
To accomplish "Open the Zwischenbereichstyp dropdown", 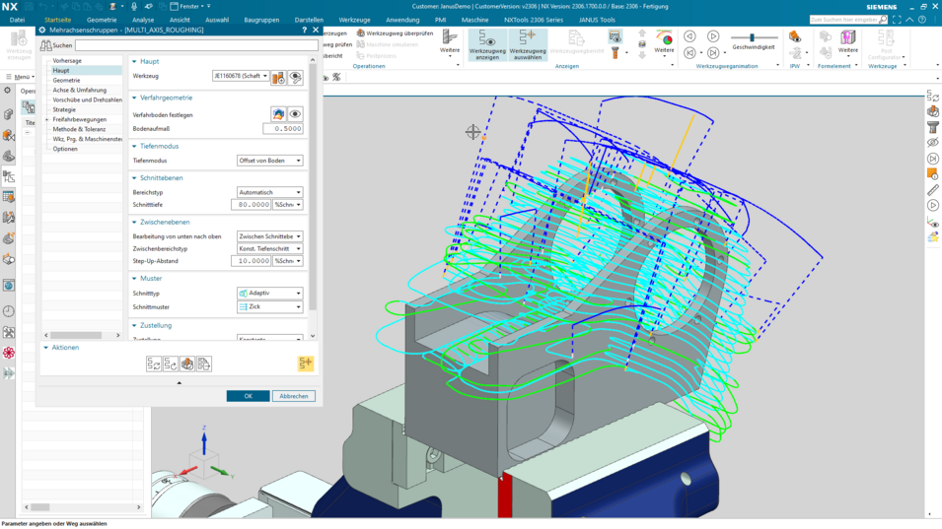I will point(269,248).
